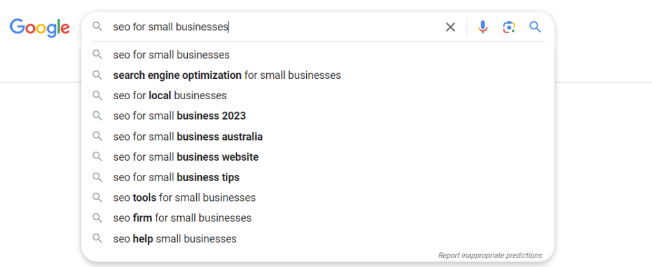This screenshot has height=267, width=652.
Task: Choose "seo tools for small businesses"
Action: [184, 198]
